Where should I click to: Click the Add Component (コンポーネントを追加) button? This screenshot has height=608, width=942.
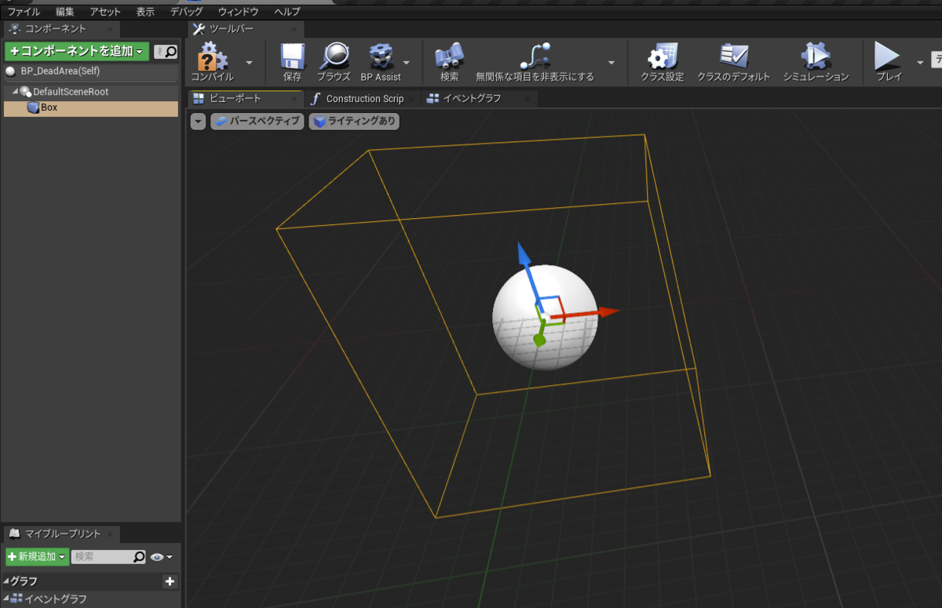(77, 52)
